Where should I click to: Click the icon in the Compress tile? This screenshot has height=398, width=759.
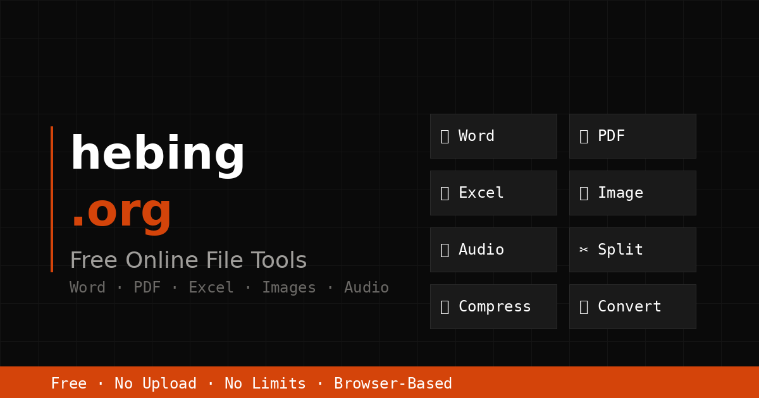point(445,307)
